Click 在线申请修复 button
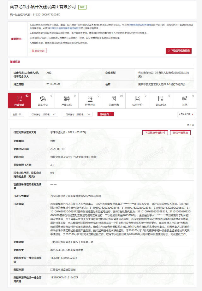Image resolution: width=202 pixels, height=291 pixels. click(x=180, y=133)
